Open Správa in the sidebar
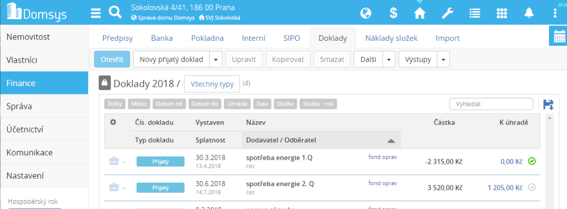Image resolution: width=567 pixels, height=209 pixels. click(x=44, y=106)
